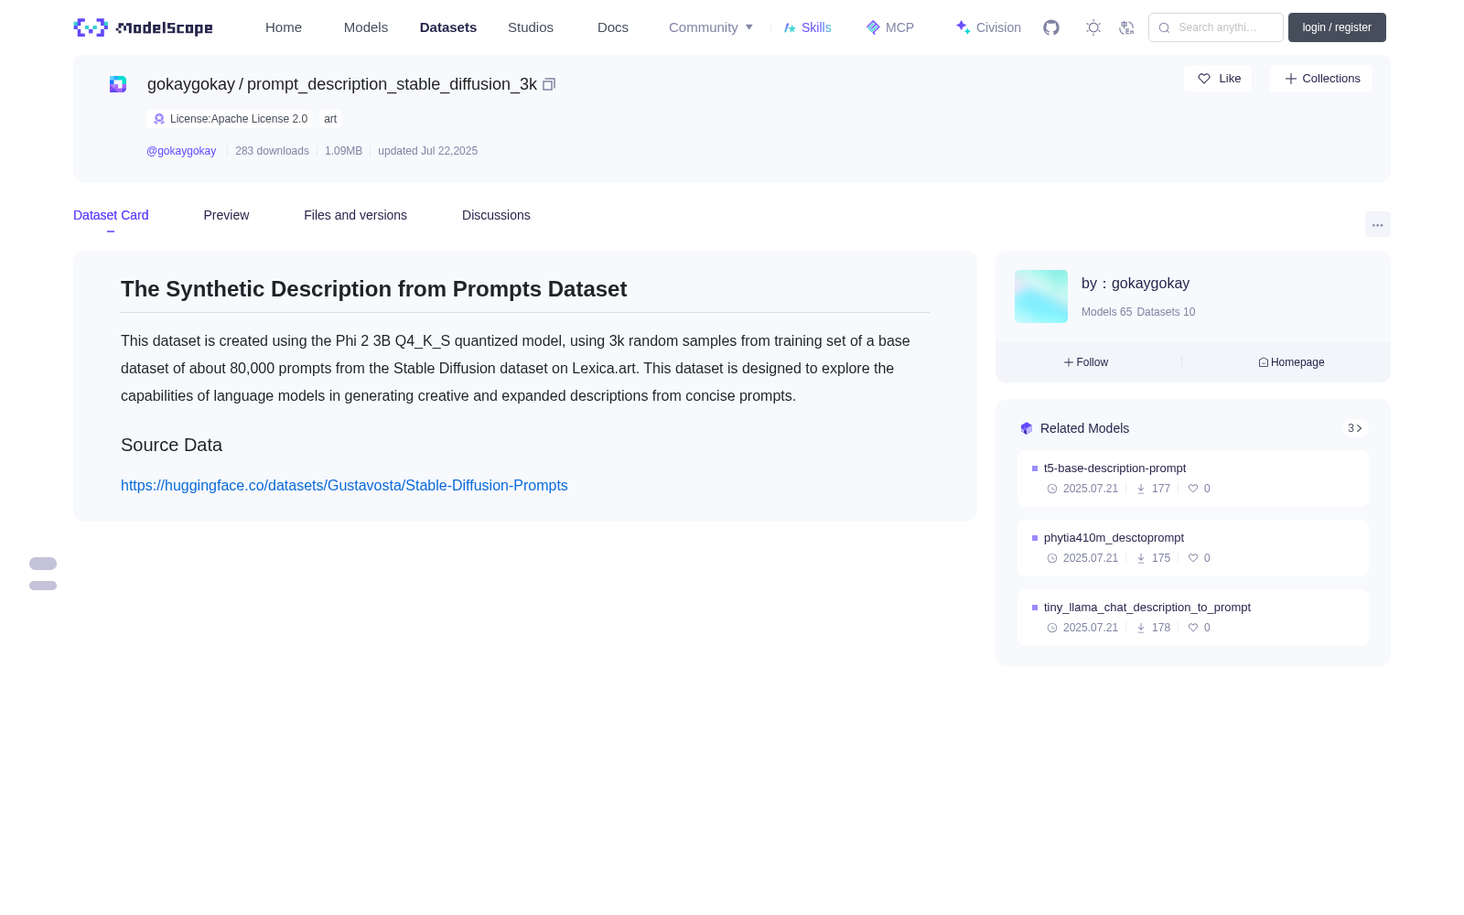Open the three-dots more options menu
Image resolution: width=1464 pixels, height=915 pixels.
(x=1378, y=224)
